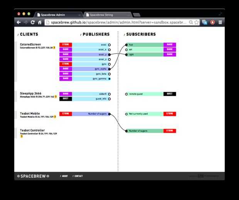
Task: Click the page icon in address bar
Action: coord(48,22)
